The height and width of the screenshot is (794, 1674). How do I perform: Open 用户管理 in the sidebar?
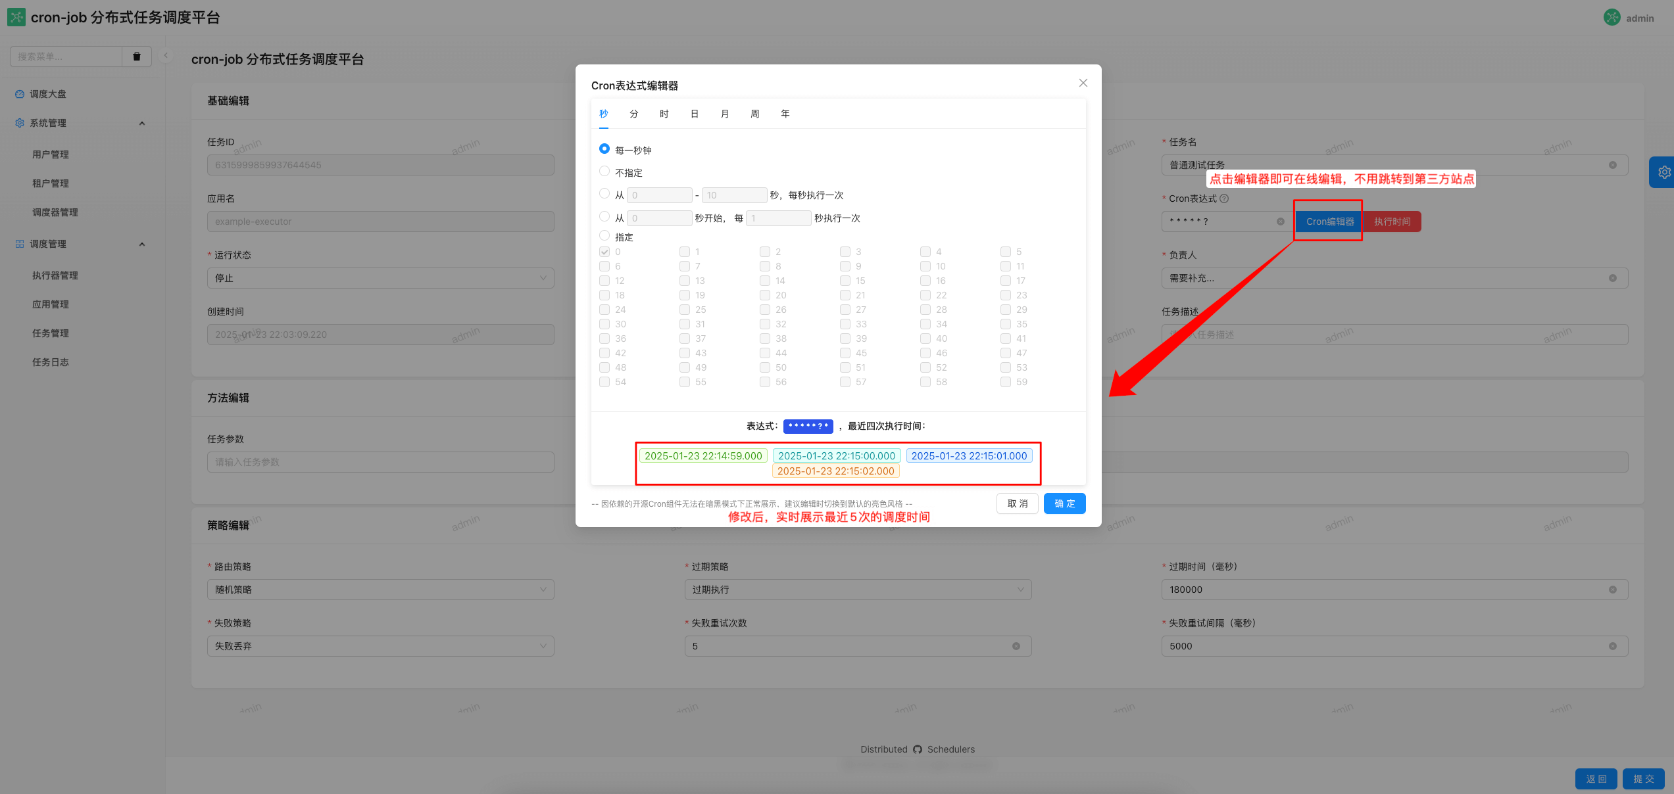[51, 154]
